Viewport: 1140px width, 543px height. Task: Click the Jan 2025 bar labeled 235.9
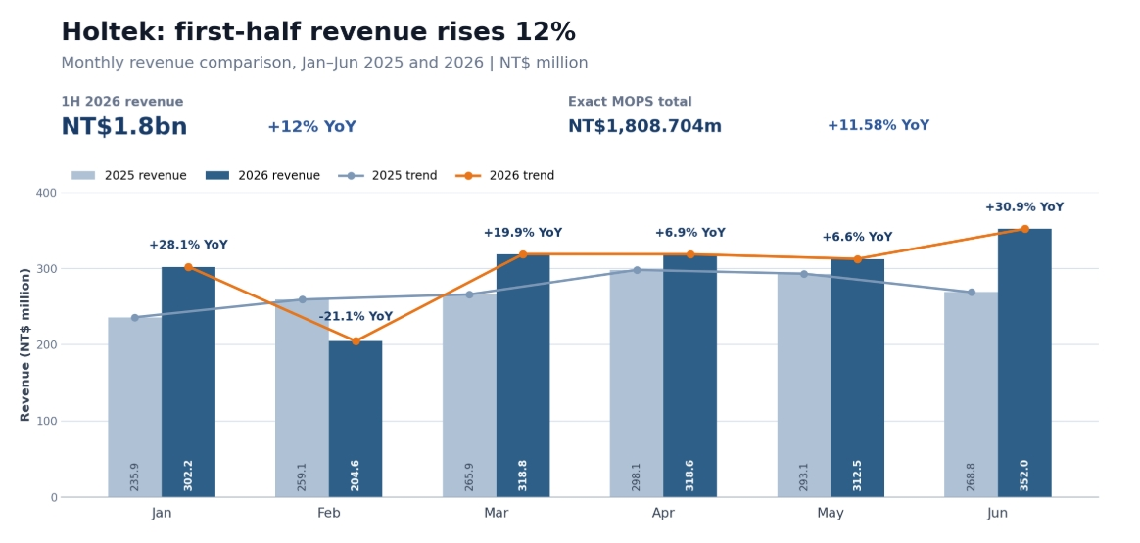pyautogui.click(x=134, y=407)
